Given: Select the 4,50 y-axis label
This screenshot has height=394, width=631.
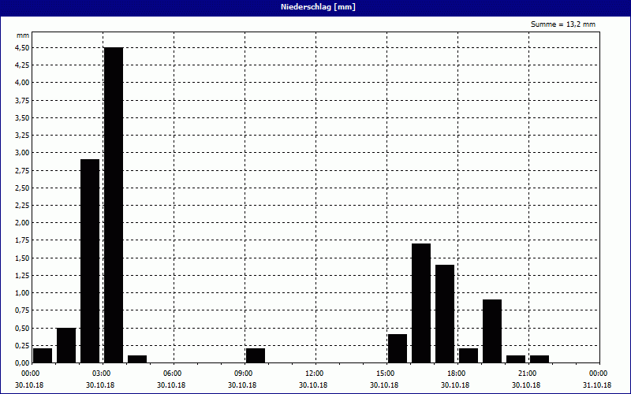Looking at the screenshot, I should pyautogui.click(x=22, y=47).
